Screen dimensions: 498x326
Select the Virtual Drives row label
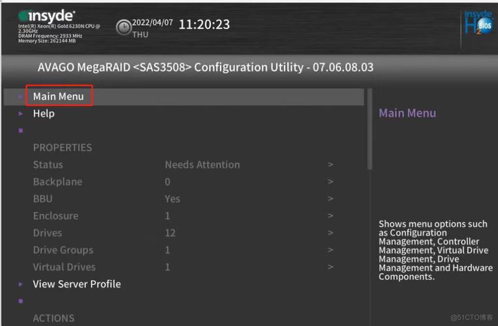click(64, 267)
